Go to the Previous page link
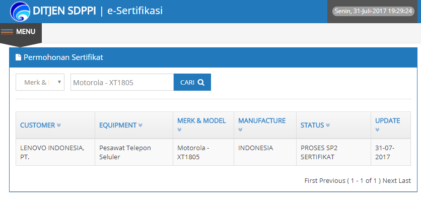This screenshot has width=421, height=197. [332, 180]
